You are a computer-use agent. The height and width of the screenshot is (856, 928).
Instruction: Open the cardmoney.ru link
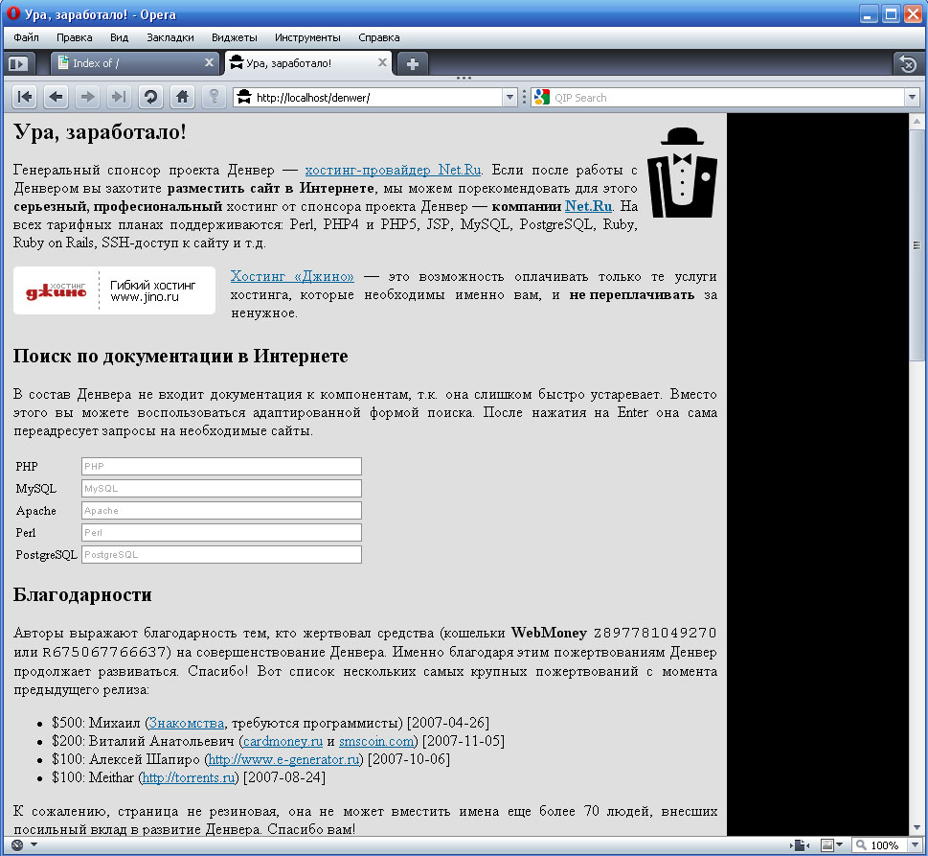click(283, 741)
